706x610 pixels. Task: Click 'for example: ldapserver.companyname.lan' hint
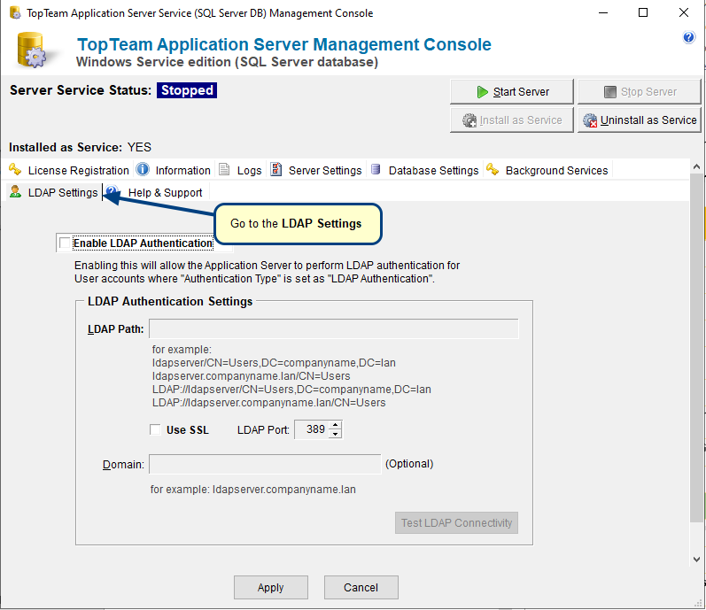(x=253, y=490)
